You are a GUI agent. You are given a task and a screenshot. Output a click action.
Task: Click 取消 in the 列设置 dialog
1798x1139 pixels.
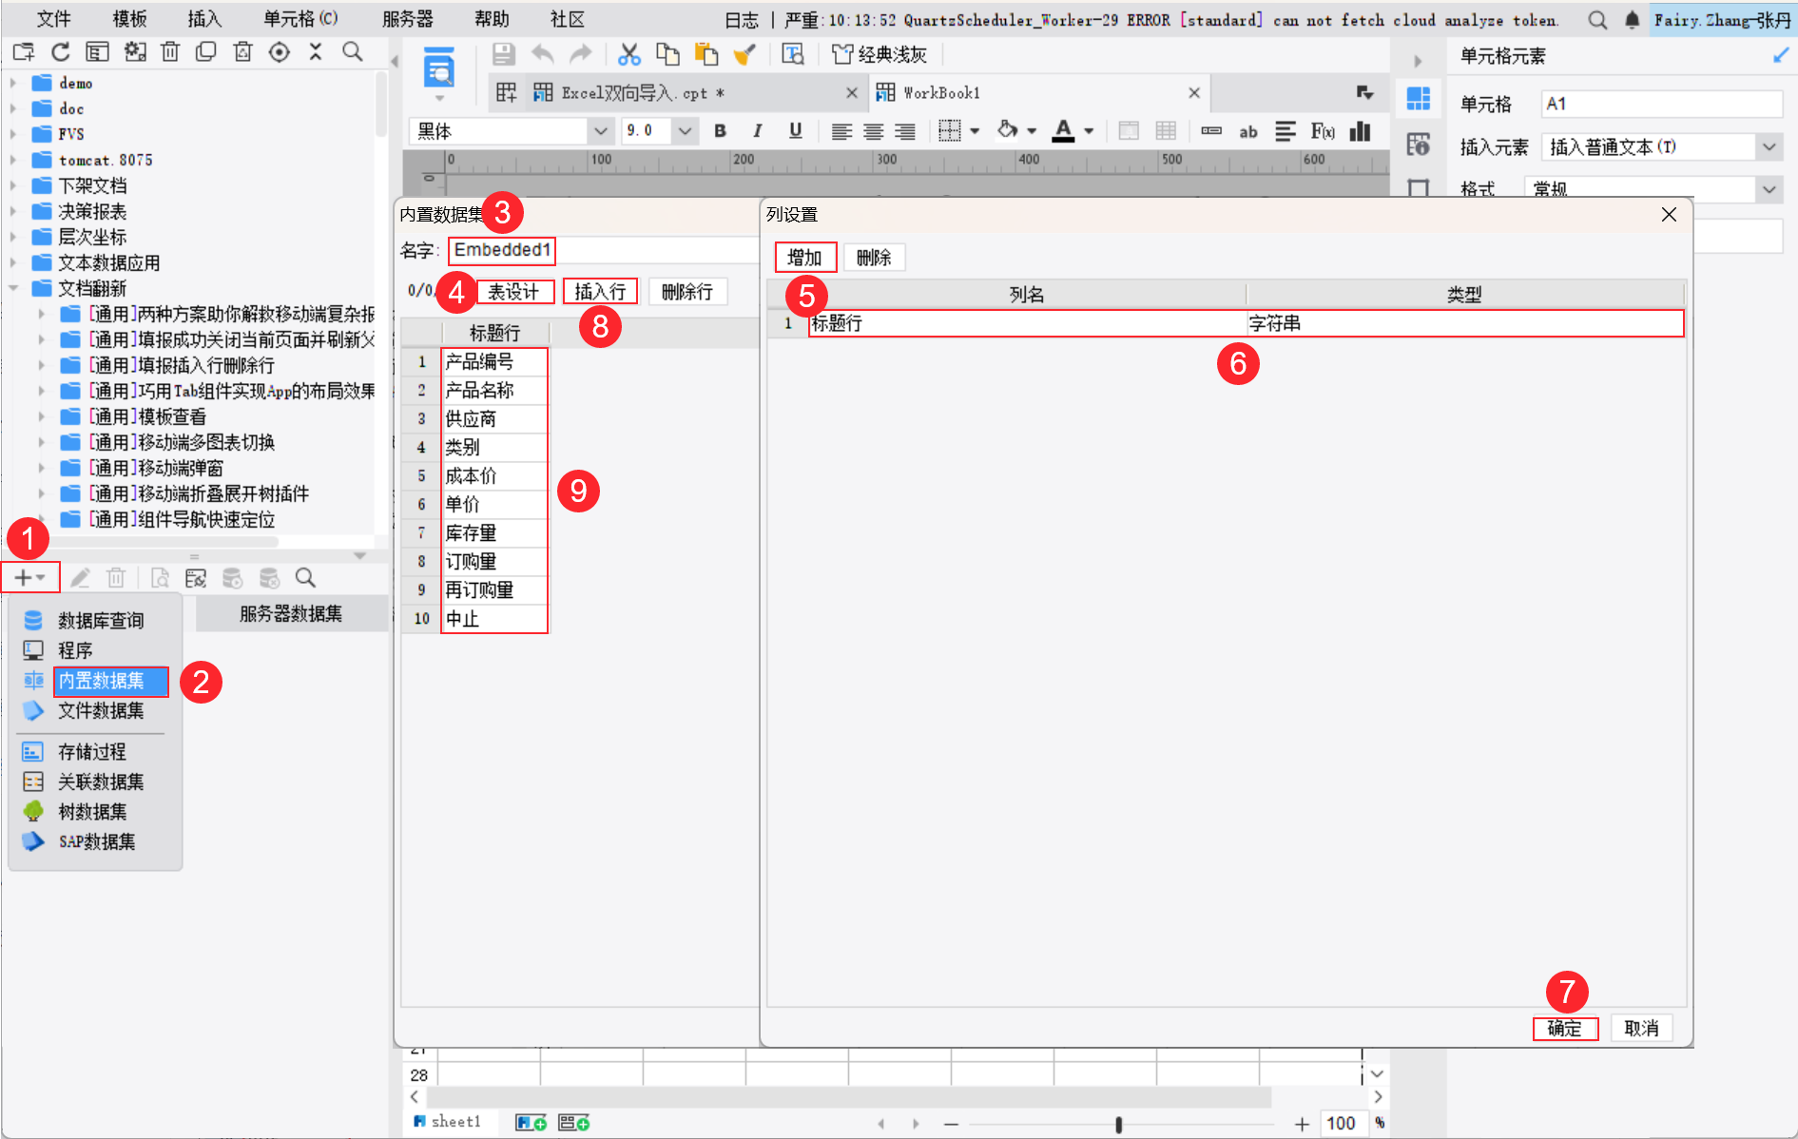(1641, 1028)
